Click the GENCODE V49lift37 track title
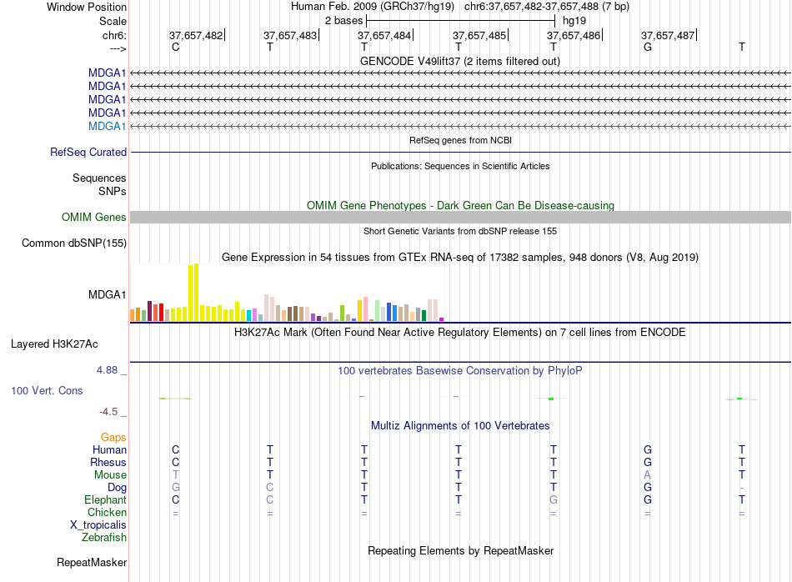 (460, 61)
